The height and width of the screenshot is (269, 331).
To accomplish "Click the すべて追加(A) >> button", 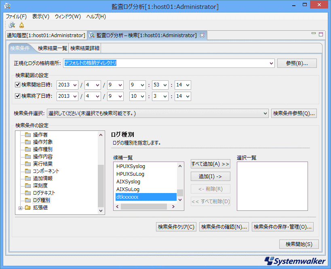I will click(210, 164).
